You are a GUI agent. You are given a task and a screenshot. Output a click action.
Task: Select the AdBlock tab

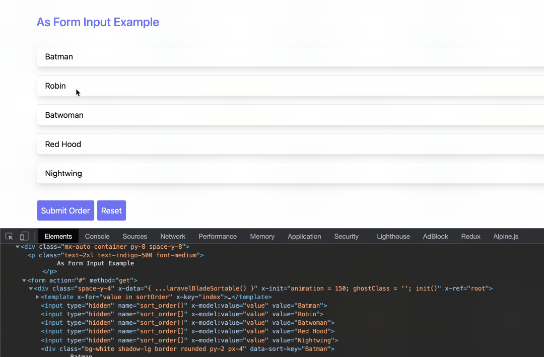point(435,236)
